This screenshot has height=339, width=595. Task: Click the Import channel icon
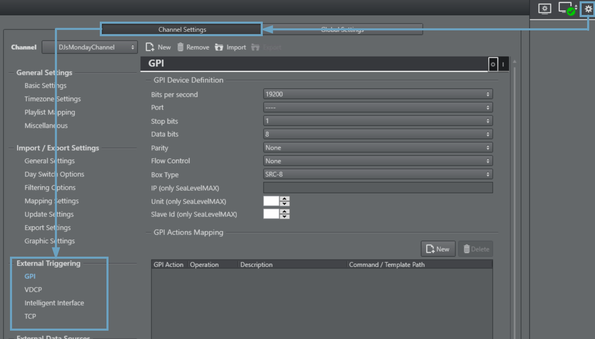tap(219, 47)
